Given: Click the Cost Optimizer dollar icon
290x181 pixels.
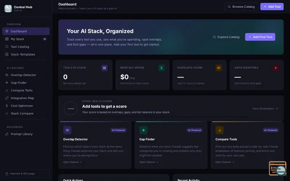Looking at the screenshot, I should pos(7,106).
